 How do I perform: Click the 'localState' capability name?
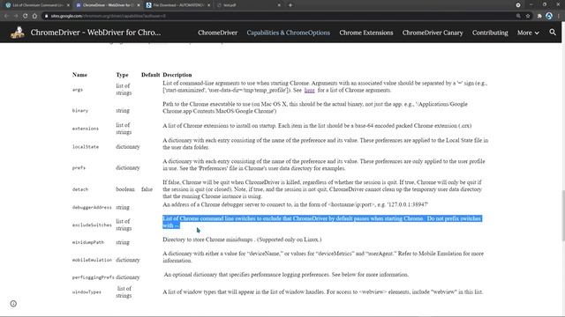[86, 147]
